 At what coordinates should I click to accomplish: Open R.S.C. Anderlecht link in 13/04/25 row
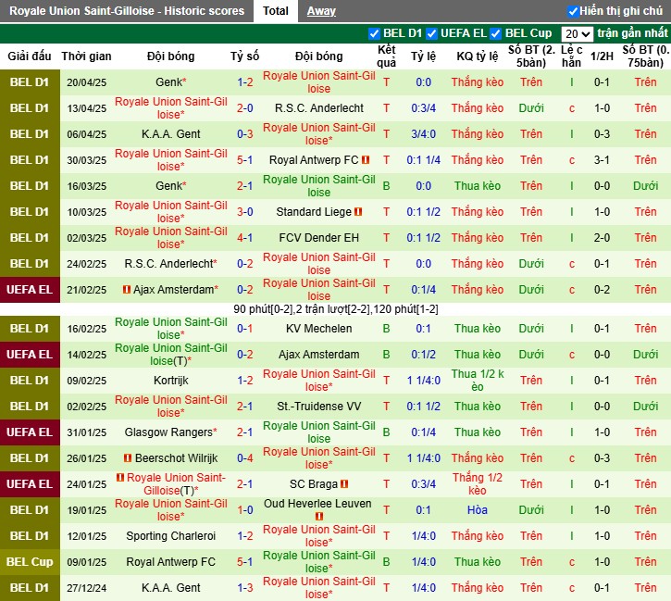[x=318, y=108]
